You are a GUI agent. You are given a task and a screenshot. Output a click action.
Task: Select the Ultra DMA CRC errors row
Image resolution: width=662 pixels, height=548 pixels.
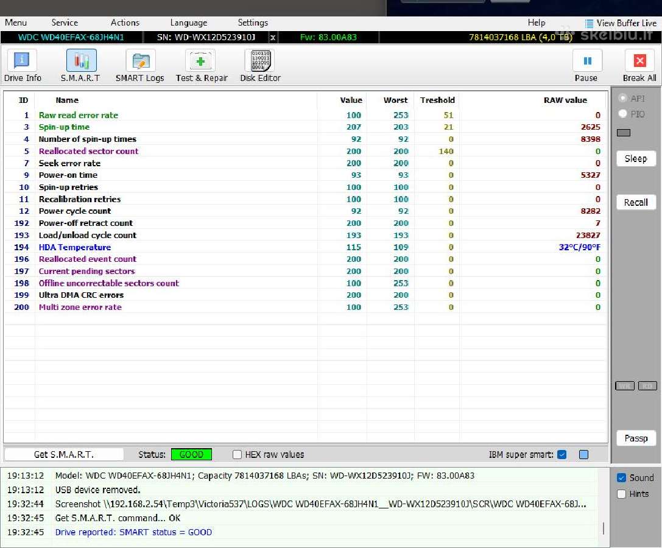(306, 295)
